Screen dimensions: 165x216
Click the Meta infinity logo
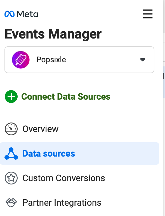pyautogui.click(x=10, y=14)
